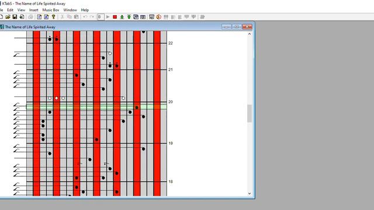This screenshot has height=210, width=374.
Task: Click the vertical scrollbar up arrow
Action: [x=250, y=34]
